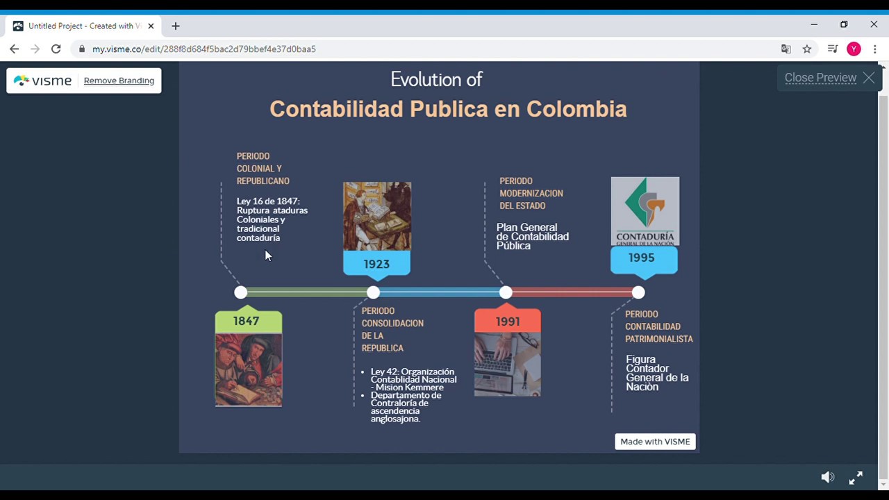Click 'Figura Contador General de la Nación'
The height and width of the screenshot is (500, 889).
pyautogui.click(x=657, y=373)
